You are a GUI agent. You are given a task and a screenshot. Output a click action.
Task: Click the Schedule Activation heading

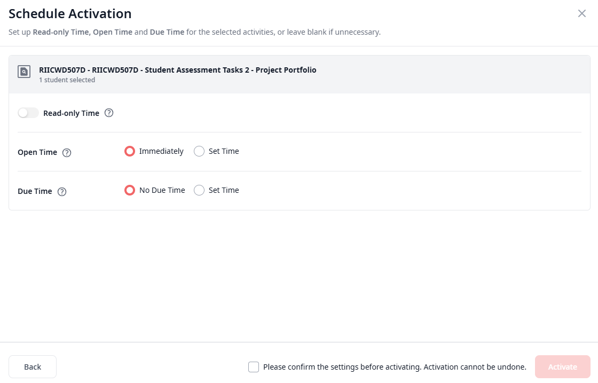pyautogui.click(x=70, y=14)
